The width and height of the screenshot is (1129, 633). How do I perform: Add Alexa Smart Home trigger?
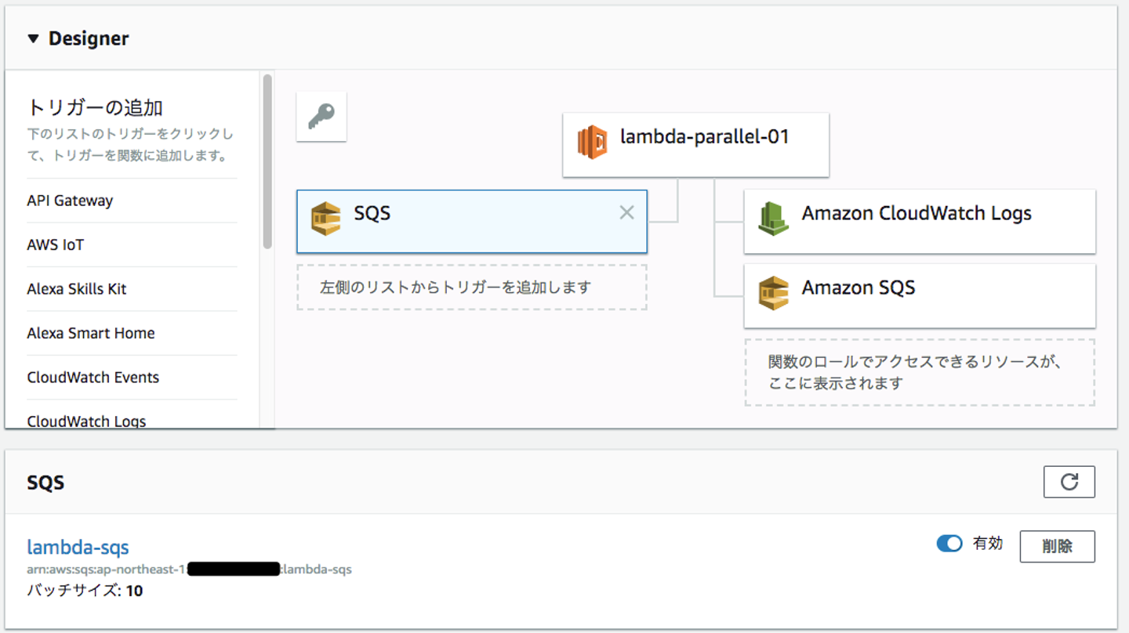pos(91,333)
